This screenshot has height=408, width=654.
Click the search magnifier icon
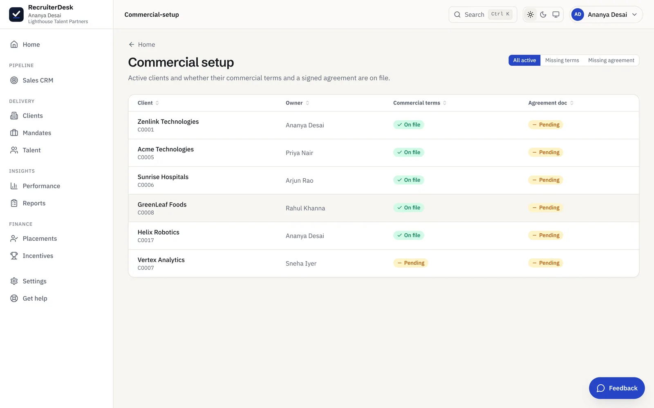(x=457, y=15)
